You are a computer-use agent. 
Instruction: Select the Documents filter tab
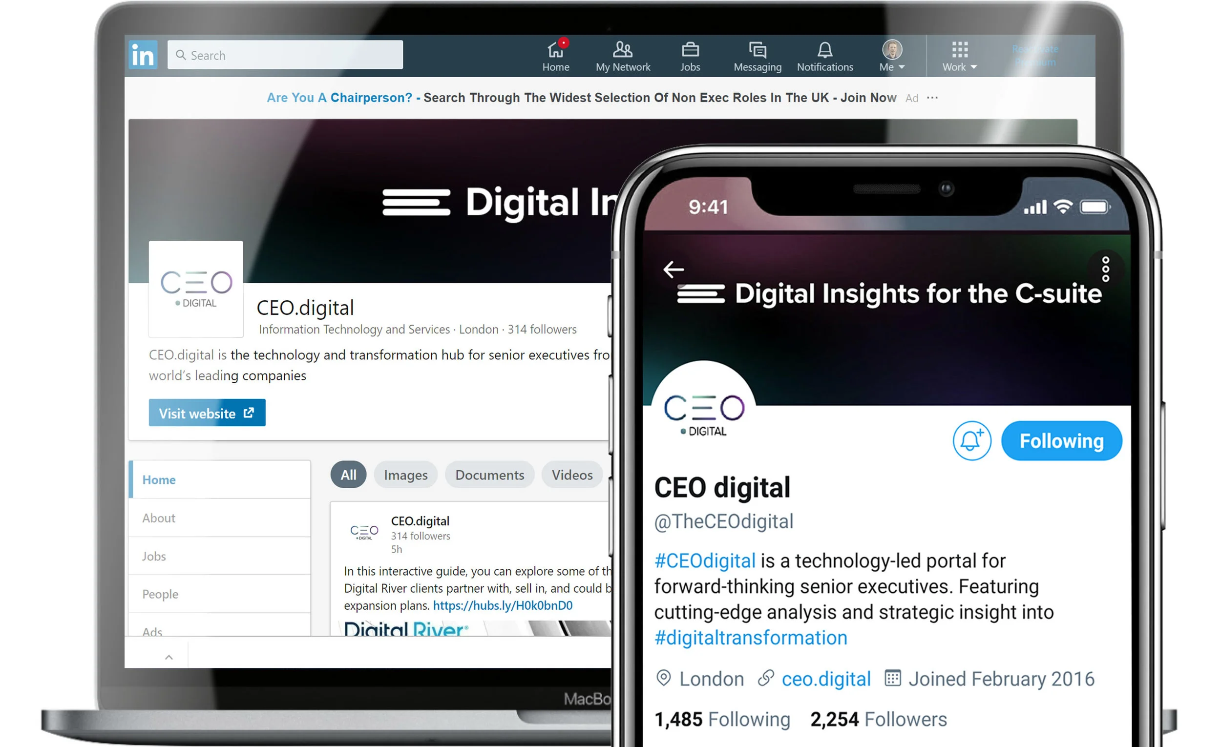pyautogui.click(x=489, y=475)
